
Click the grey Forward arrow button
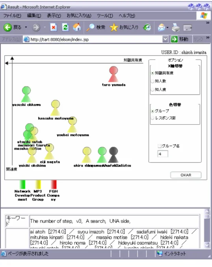[x=36, y=27]
